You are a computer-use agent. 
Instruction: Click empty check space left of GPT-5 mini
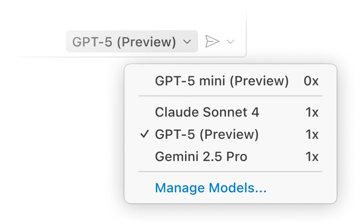[x=145, y=81]
